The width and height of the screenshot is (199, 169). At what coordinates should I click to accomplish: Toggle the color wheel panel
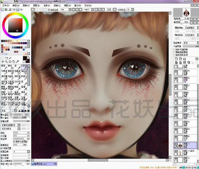tap(2, 9)
